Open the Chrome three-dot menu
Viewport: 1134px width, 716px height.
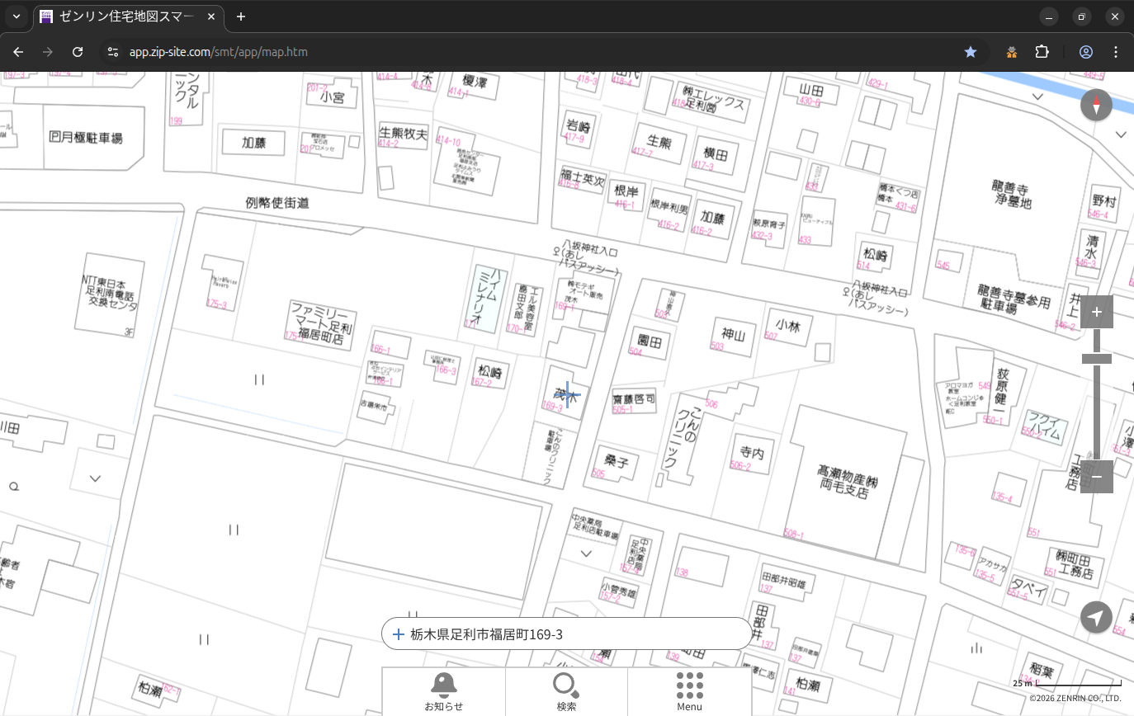(1116, 52)
